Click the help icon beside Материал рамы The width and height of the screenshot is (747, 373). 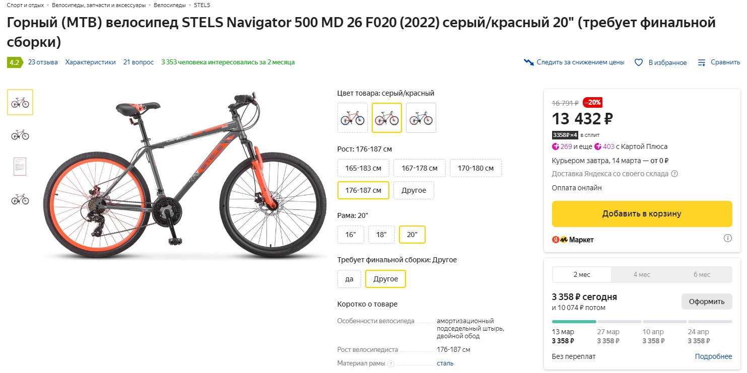point(391,363)
